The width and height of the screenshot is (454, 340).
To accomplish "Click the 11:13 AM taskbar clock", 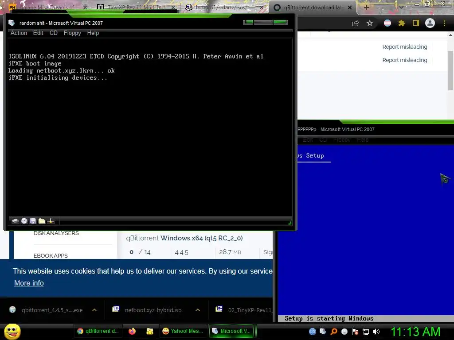I will click(x=415, y=332).
